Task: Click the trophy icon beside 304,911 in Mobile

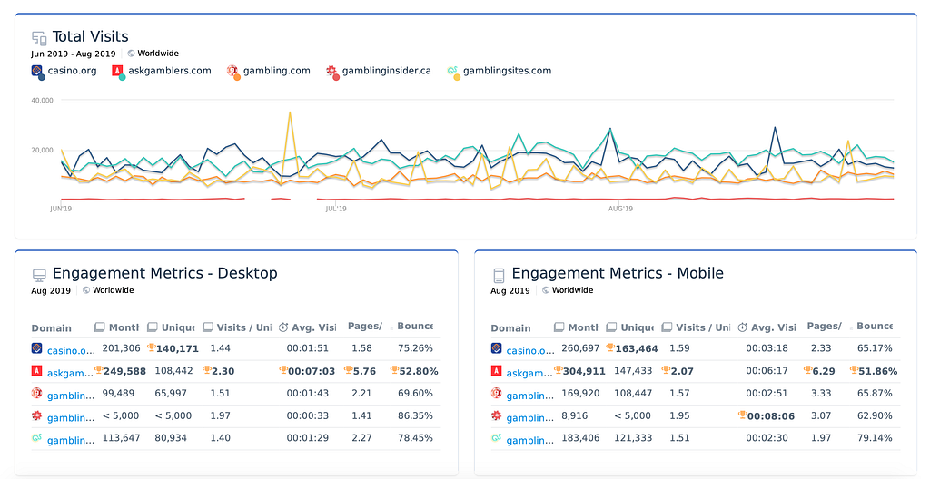Action: point(559,370)
